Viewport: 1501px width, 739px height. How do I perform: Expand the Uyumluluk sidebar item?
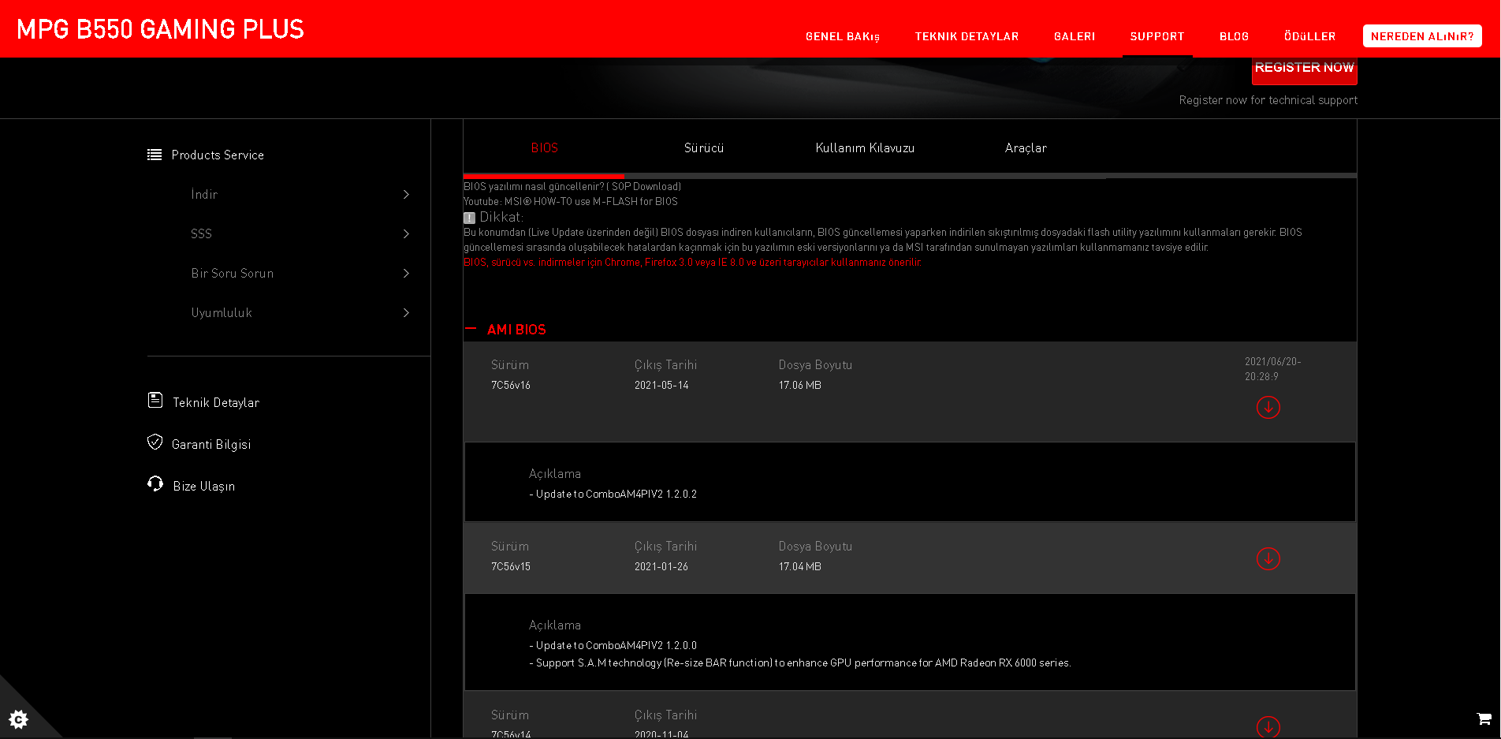point(406,312)
